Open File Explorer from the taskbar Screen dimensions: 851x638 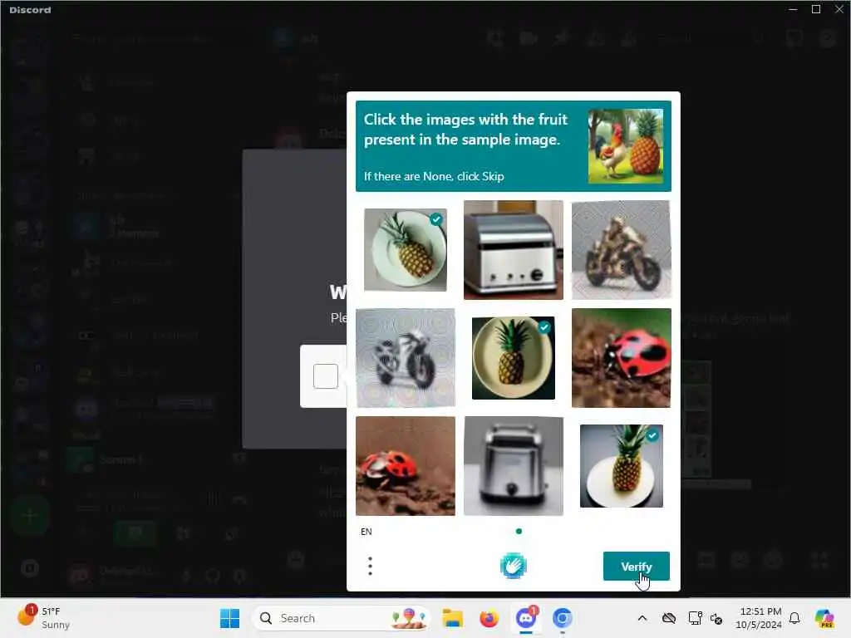tap(452, 618)
